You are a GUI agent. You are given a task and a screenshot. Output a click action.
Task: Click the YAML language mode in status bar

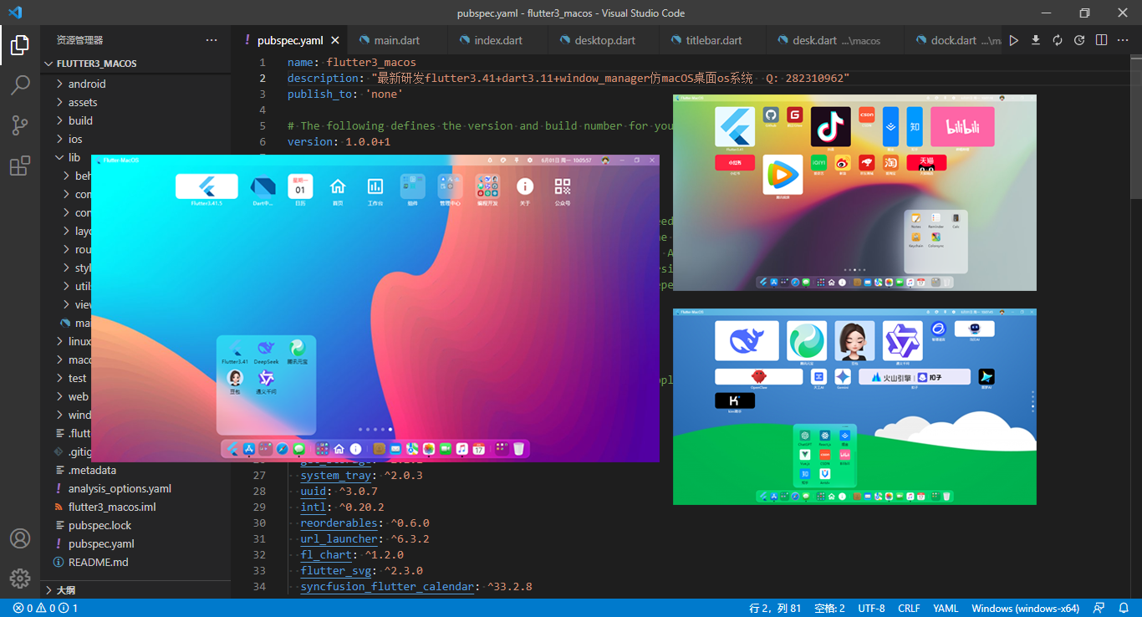pos(946,608)
